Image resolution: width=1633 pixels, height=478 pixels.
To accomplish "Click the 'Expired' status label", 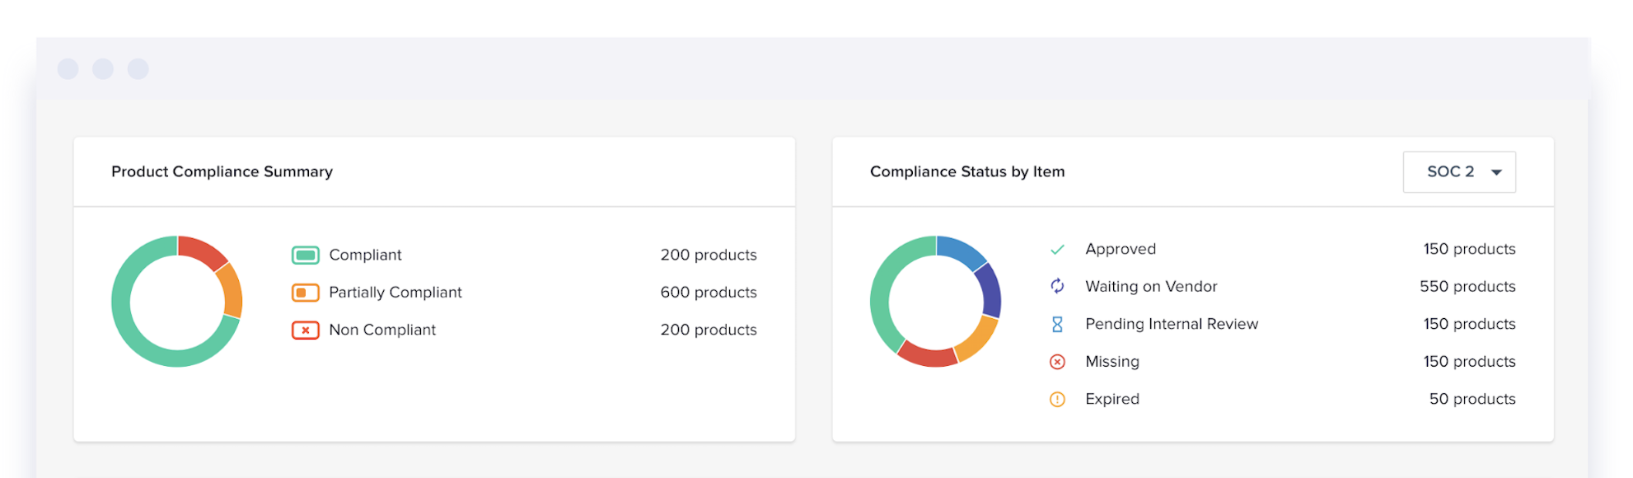I will click(x=1112, y=399).
